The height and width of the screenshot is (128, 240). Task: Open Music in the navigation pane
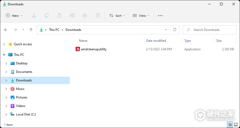click(20, 89)
